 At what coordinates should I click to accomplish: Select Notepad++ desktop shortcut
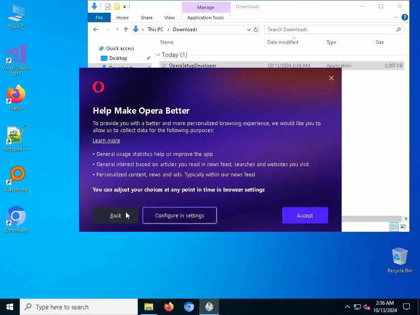click(16, 139)
